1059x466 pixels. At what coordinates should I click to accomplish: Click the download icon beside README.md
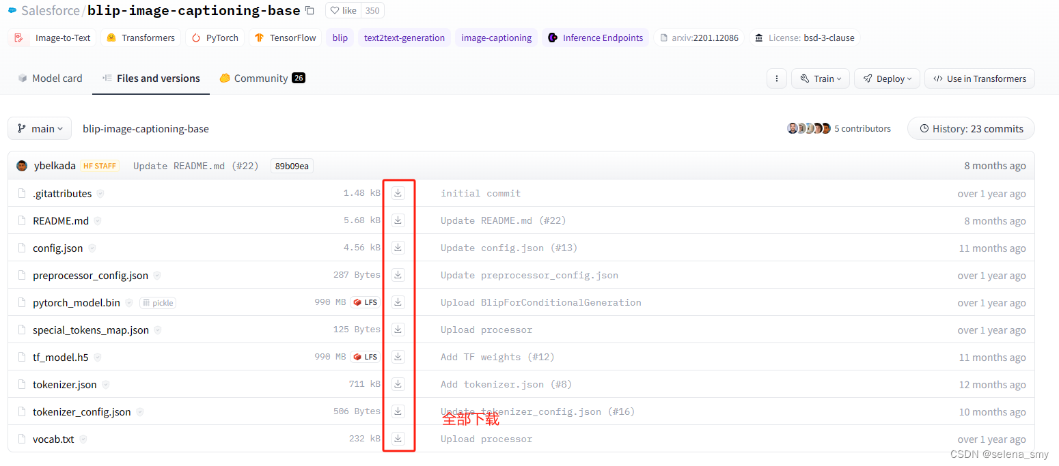pos(398,220)
